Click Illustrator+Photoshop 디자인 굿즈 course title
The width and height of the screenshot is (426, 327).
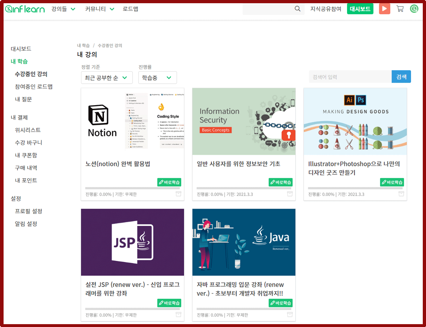(354, 168)
